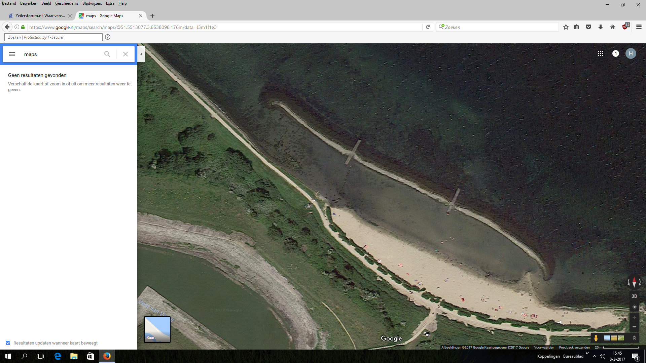646x363 pixels.
Task: Toggle 3D tilt view
Action: pos(634,296)
